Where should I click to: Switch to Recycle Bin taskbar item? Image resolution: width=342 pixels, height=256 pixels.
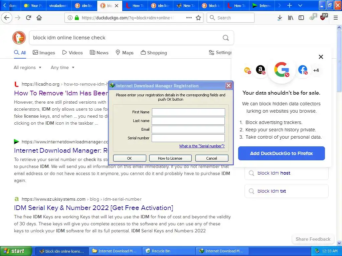tap(169, 251)
